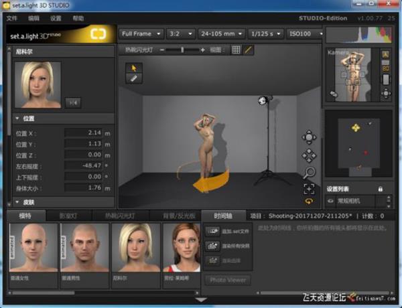Click the Position X value 2.14 field
The image size is (402, 308).
point(84,133)
